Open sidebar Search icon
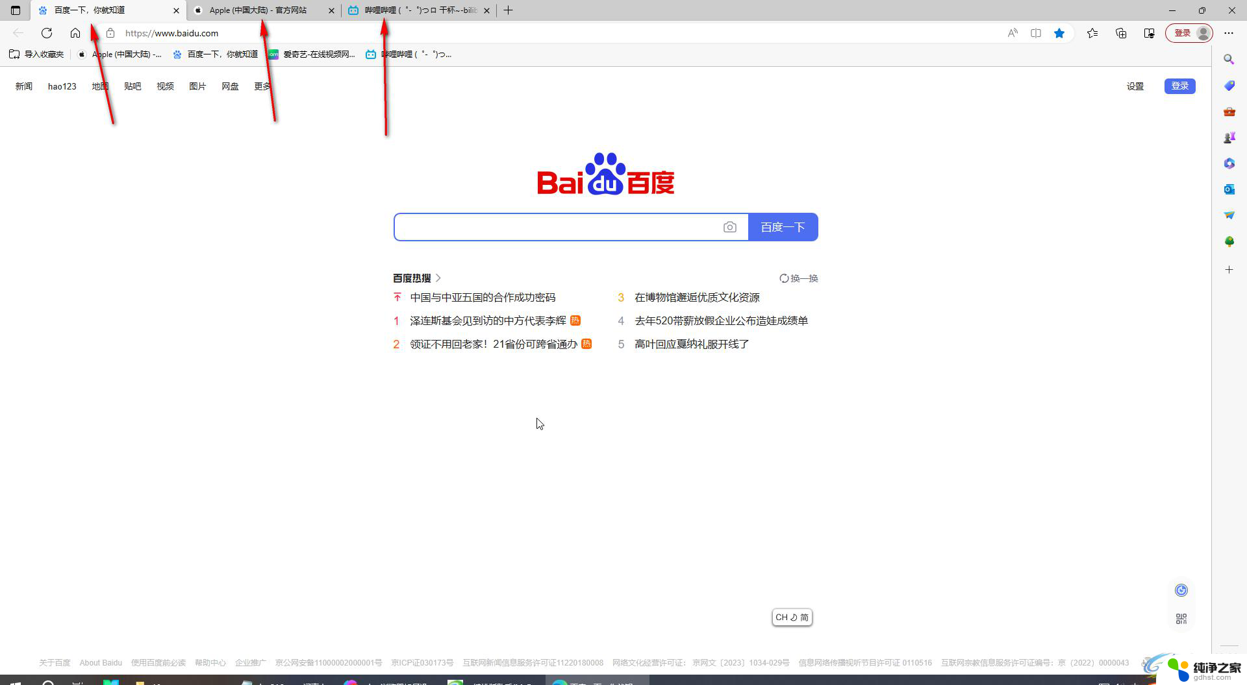Image resolution: width=1247 pixels, height=685 pixels. 1229,60
